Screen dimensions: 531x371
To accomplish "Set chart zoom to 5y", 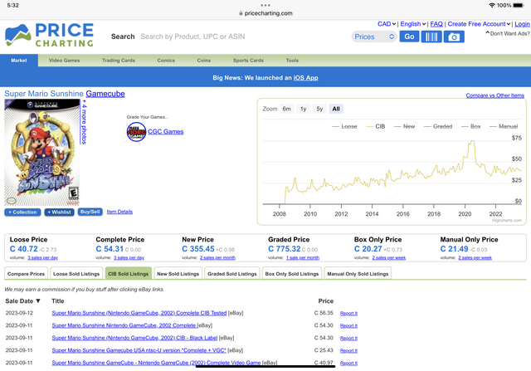I will (x=319, y=109).
